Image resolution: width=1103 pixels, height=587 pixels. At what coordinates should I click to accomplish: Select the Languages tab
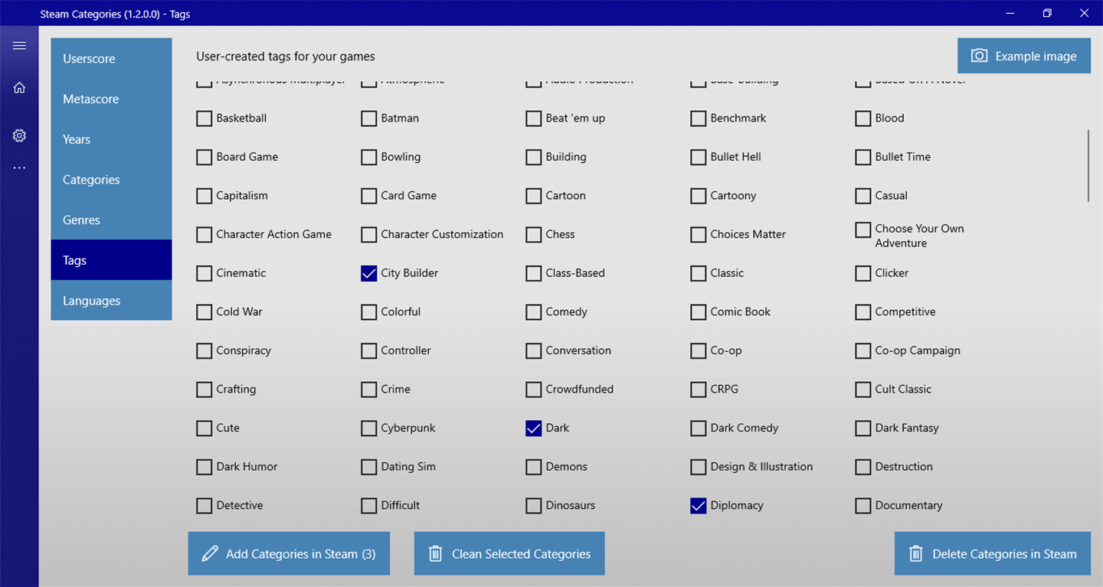pos(111,301)
